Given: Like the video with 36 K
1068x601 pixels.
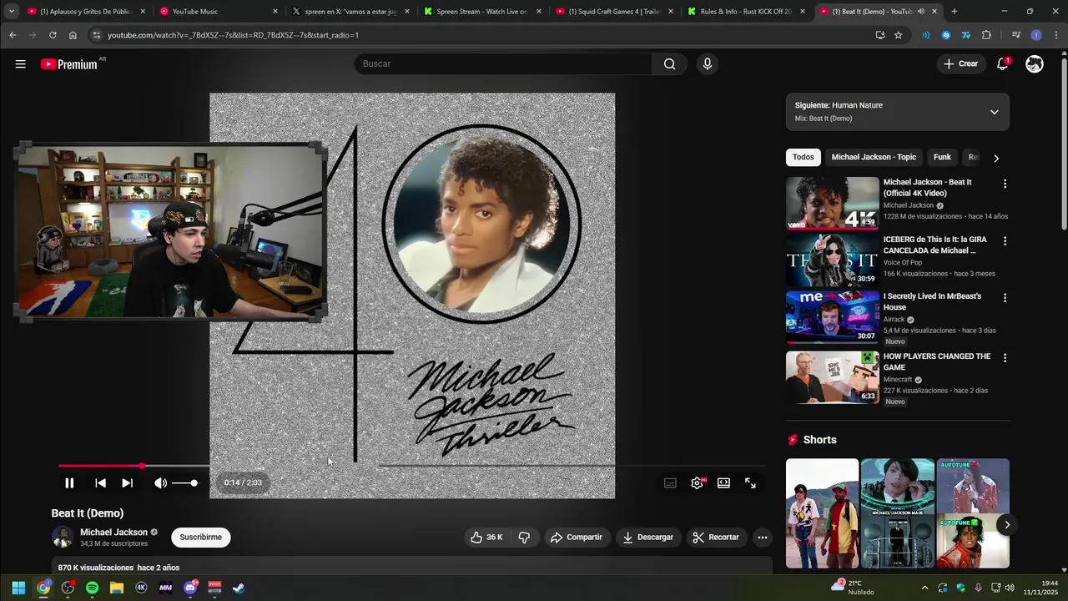Looking at the screenshot, I should 486,538.
